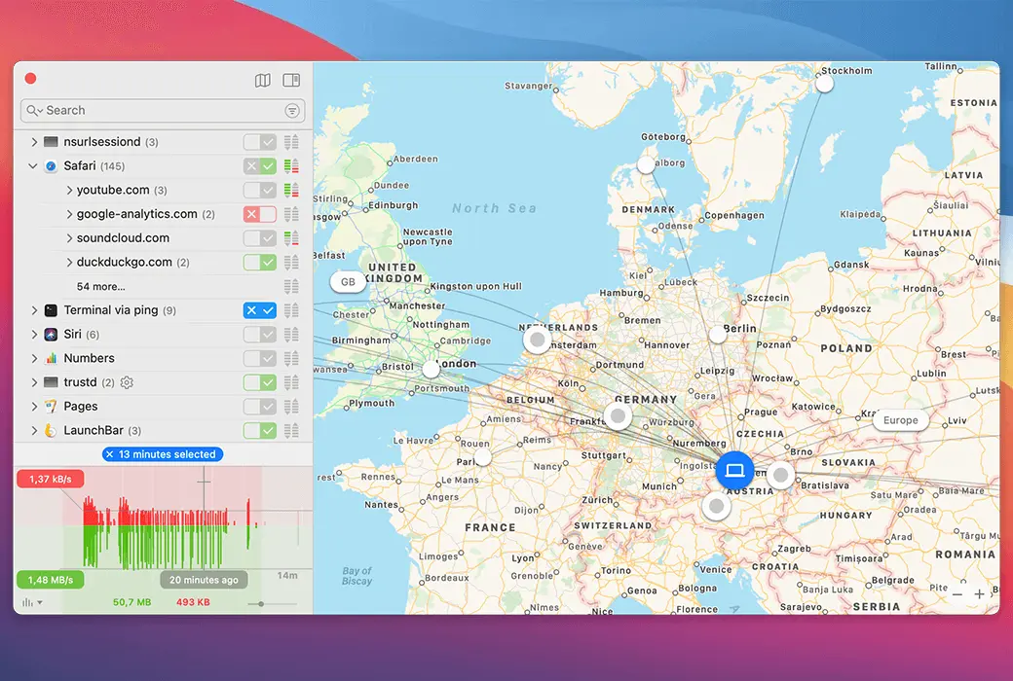Expand the nsurlsessiond row
The width and height of the screenshot is (1013, 681).
pyautogui.click(x=33, y=142)
